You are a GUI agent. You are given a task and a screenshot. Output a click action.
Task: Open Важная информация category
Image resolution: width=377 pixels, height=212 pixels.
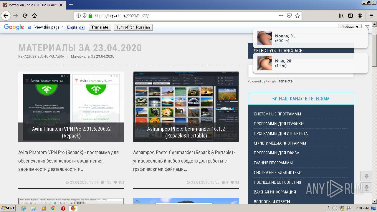tap(275, 192)
